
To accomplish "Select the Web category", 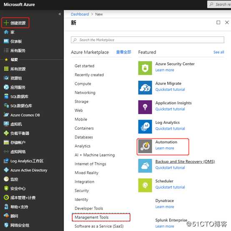I will 79,110.
